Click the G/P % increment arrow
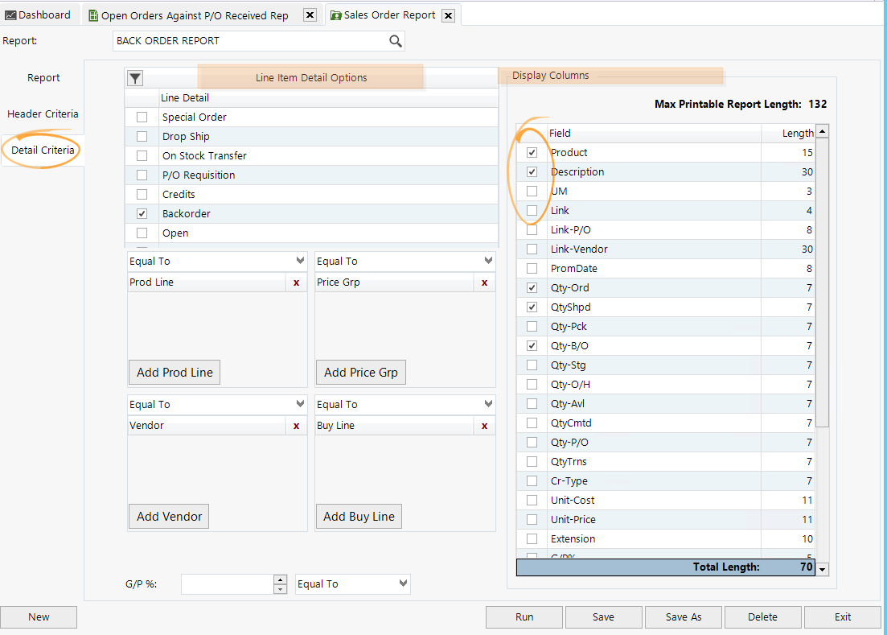 click(280, 579)
